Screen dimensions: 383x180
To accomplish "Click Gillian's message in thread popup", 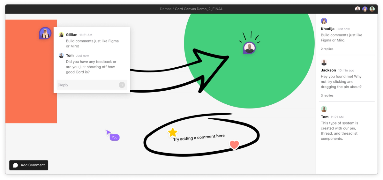I will pos(92,44).
